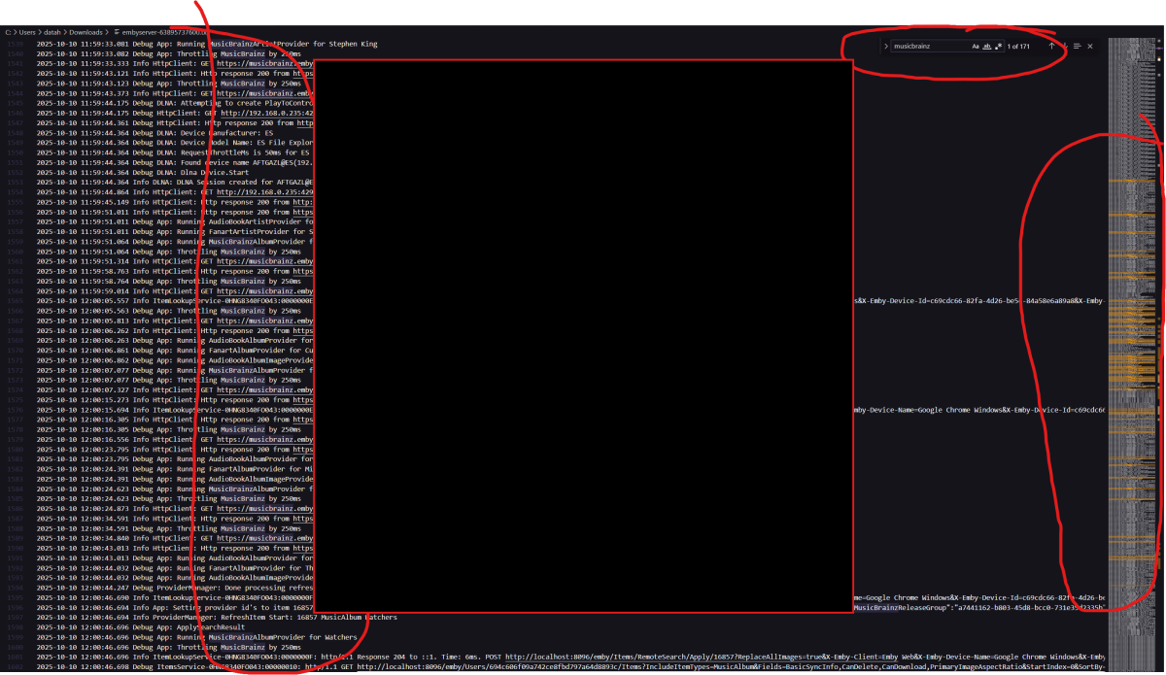
Task: Click the file icon beside embyserver breadcrumb
Action: tap(117, 31)
